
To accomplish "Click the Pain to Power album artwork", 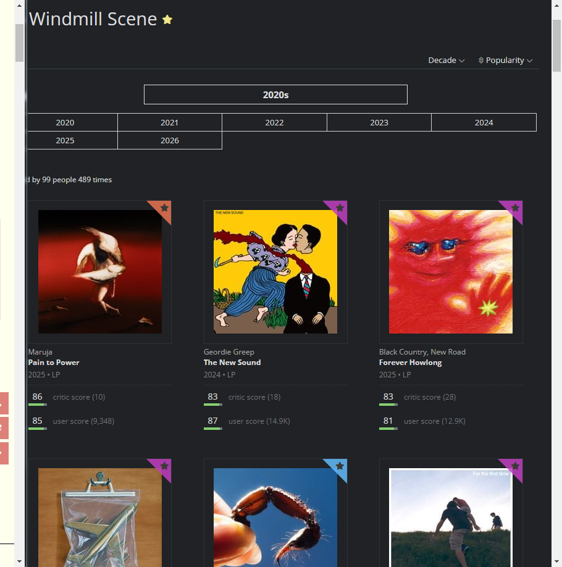I will pyautogui.click(x=100, y=272).
